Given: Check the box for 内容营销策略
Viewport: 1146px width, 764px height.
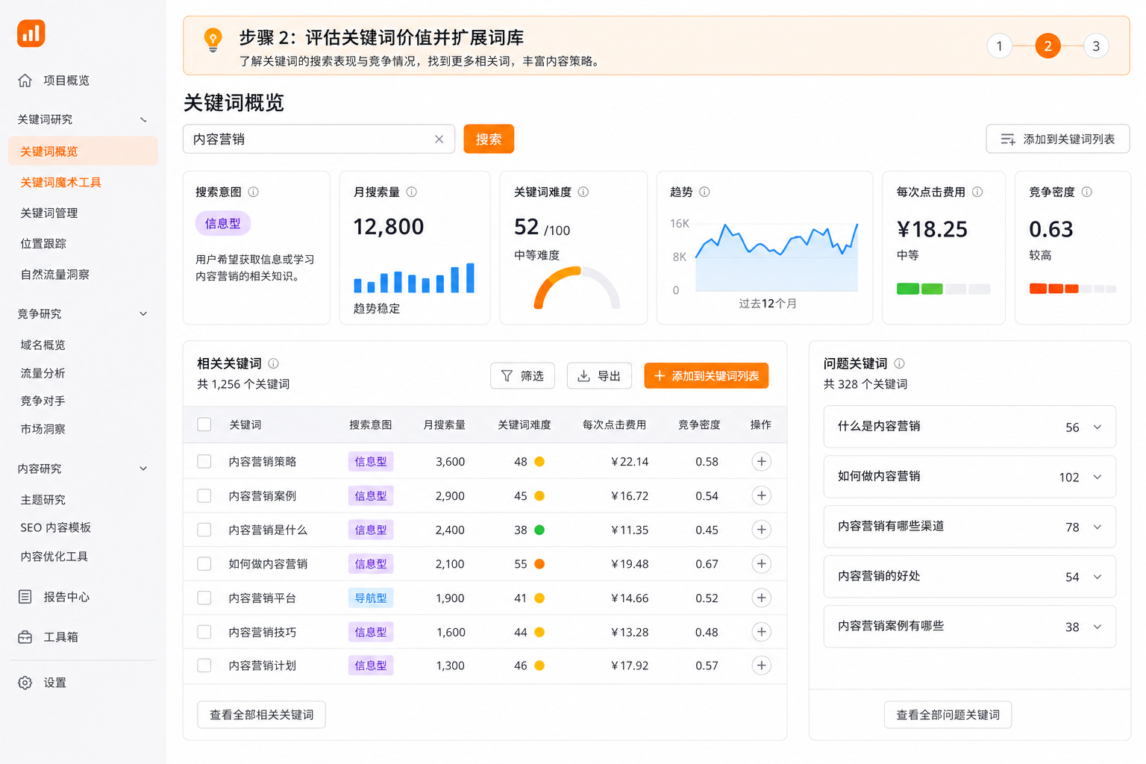Looking at the screenshot, I should click(204, 461).
